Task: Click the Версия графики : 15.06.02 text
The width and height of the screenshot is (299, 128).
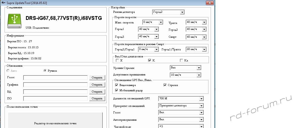Action: 24,59
